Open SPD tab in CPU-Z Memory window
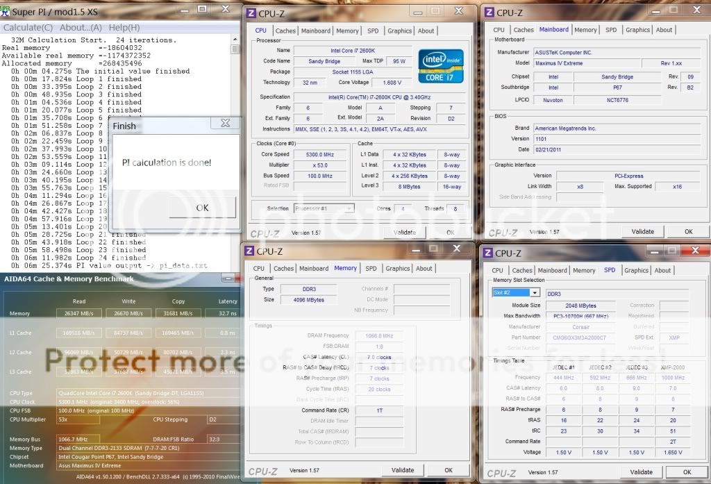 click(x=371, y=269)
